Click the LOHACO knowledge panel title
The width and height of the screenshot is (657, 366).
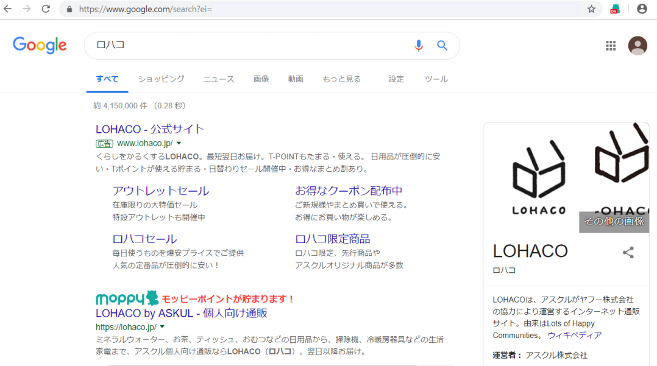(530, 252)
